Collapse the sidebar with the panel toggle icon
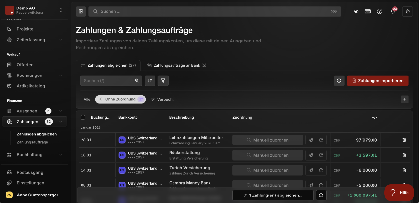This screenshot has height=203, width=419. click(x=81, y=11)
